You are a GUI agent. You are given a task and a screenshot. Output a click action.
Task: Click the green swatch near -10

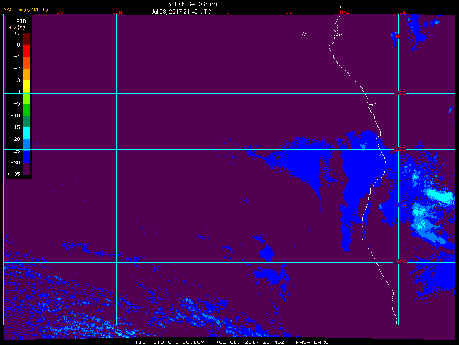(x=27, y=110)
